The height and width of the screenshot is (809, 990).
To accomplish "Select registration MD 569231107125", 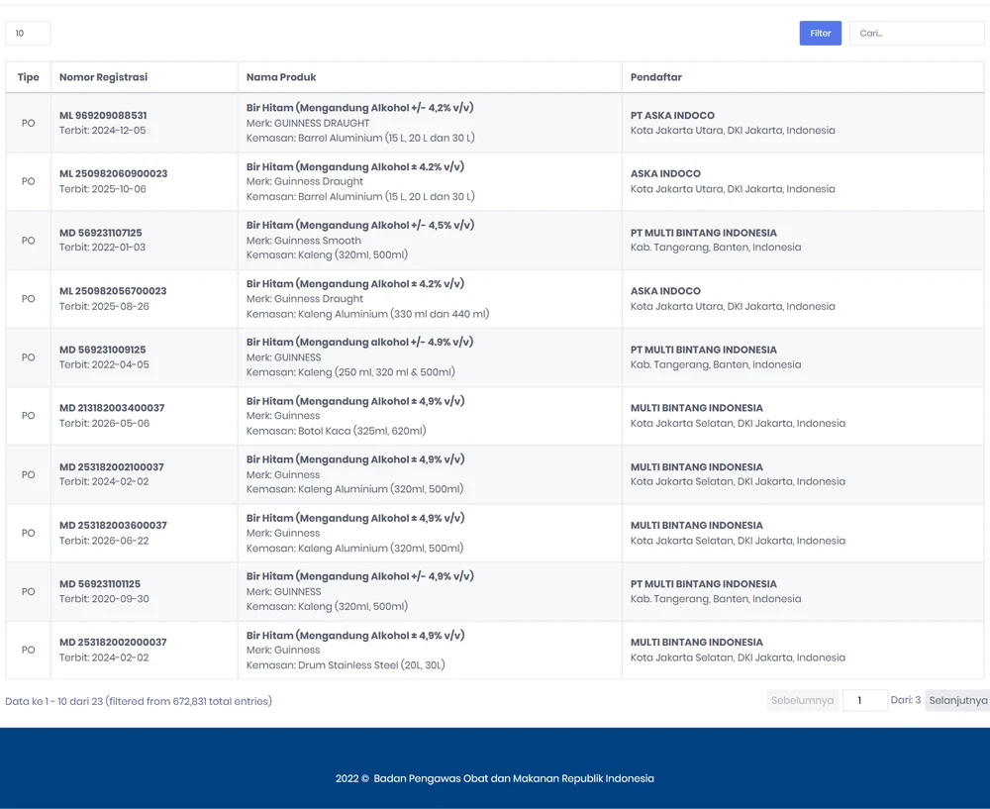I will [x=100, y=233].
